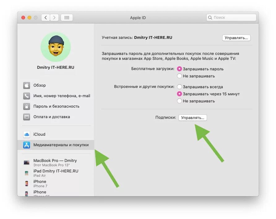Select Запрашивать через 15 минут option
276x219 pixels.
click(x=179, y=94)
